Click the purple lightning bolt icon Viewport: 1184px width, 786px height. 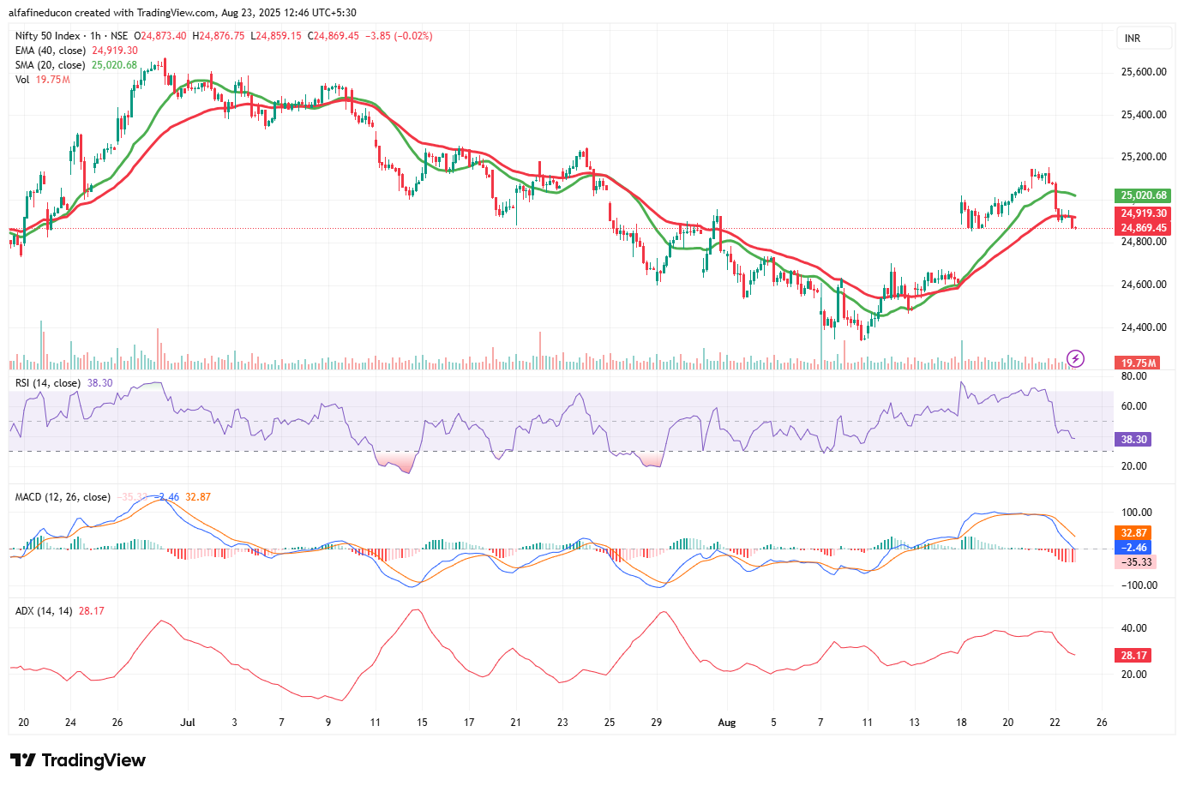point(1075,358)
